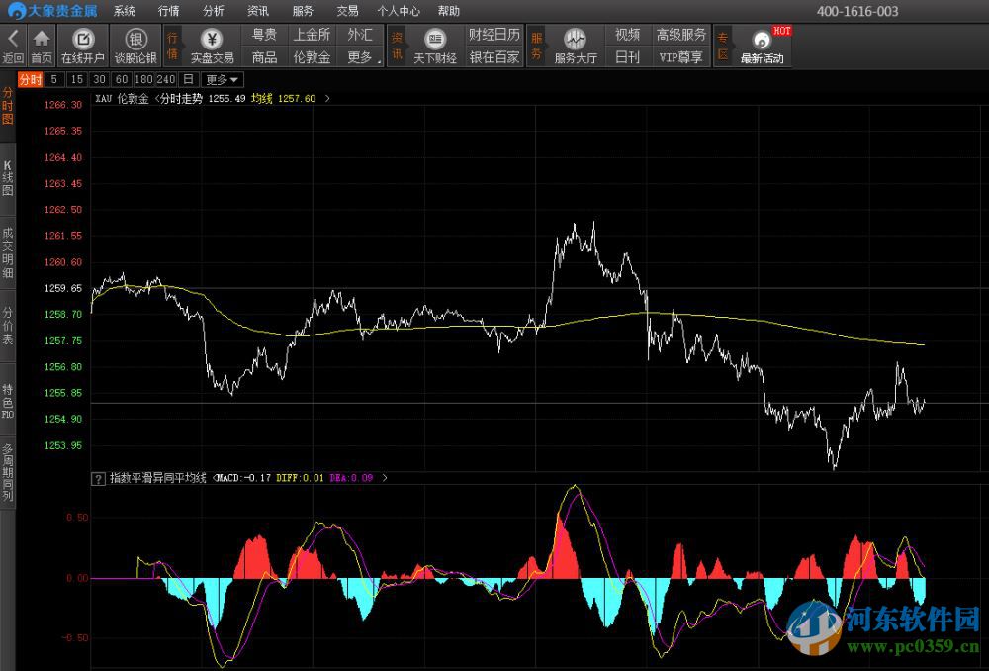打开左侧成交明细面板
The image size is (989, 671).
click(8, 251)
